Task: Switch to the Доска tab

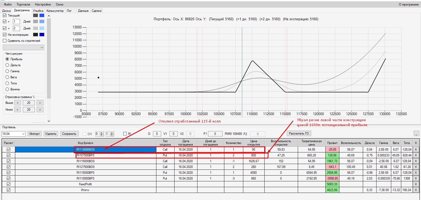Action: click(6, 11)
